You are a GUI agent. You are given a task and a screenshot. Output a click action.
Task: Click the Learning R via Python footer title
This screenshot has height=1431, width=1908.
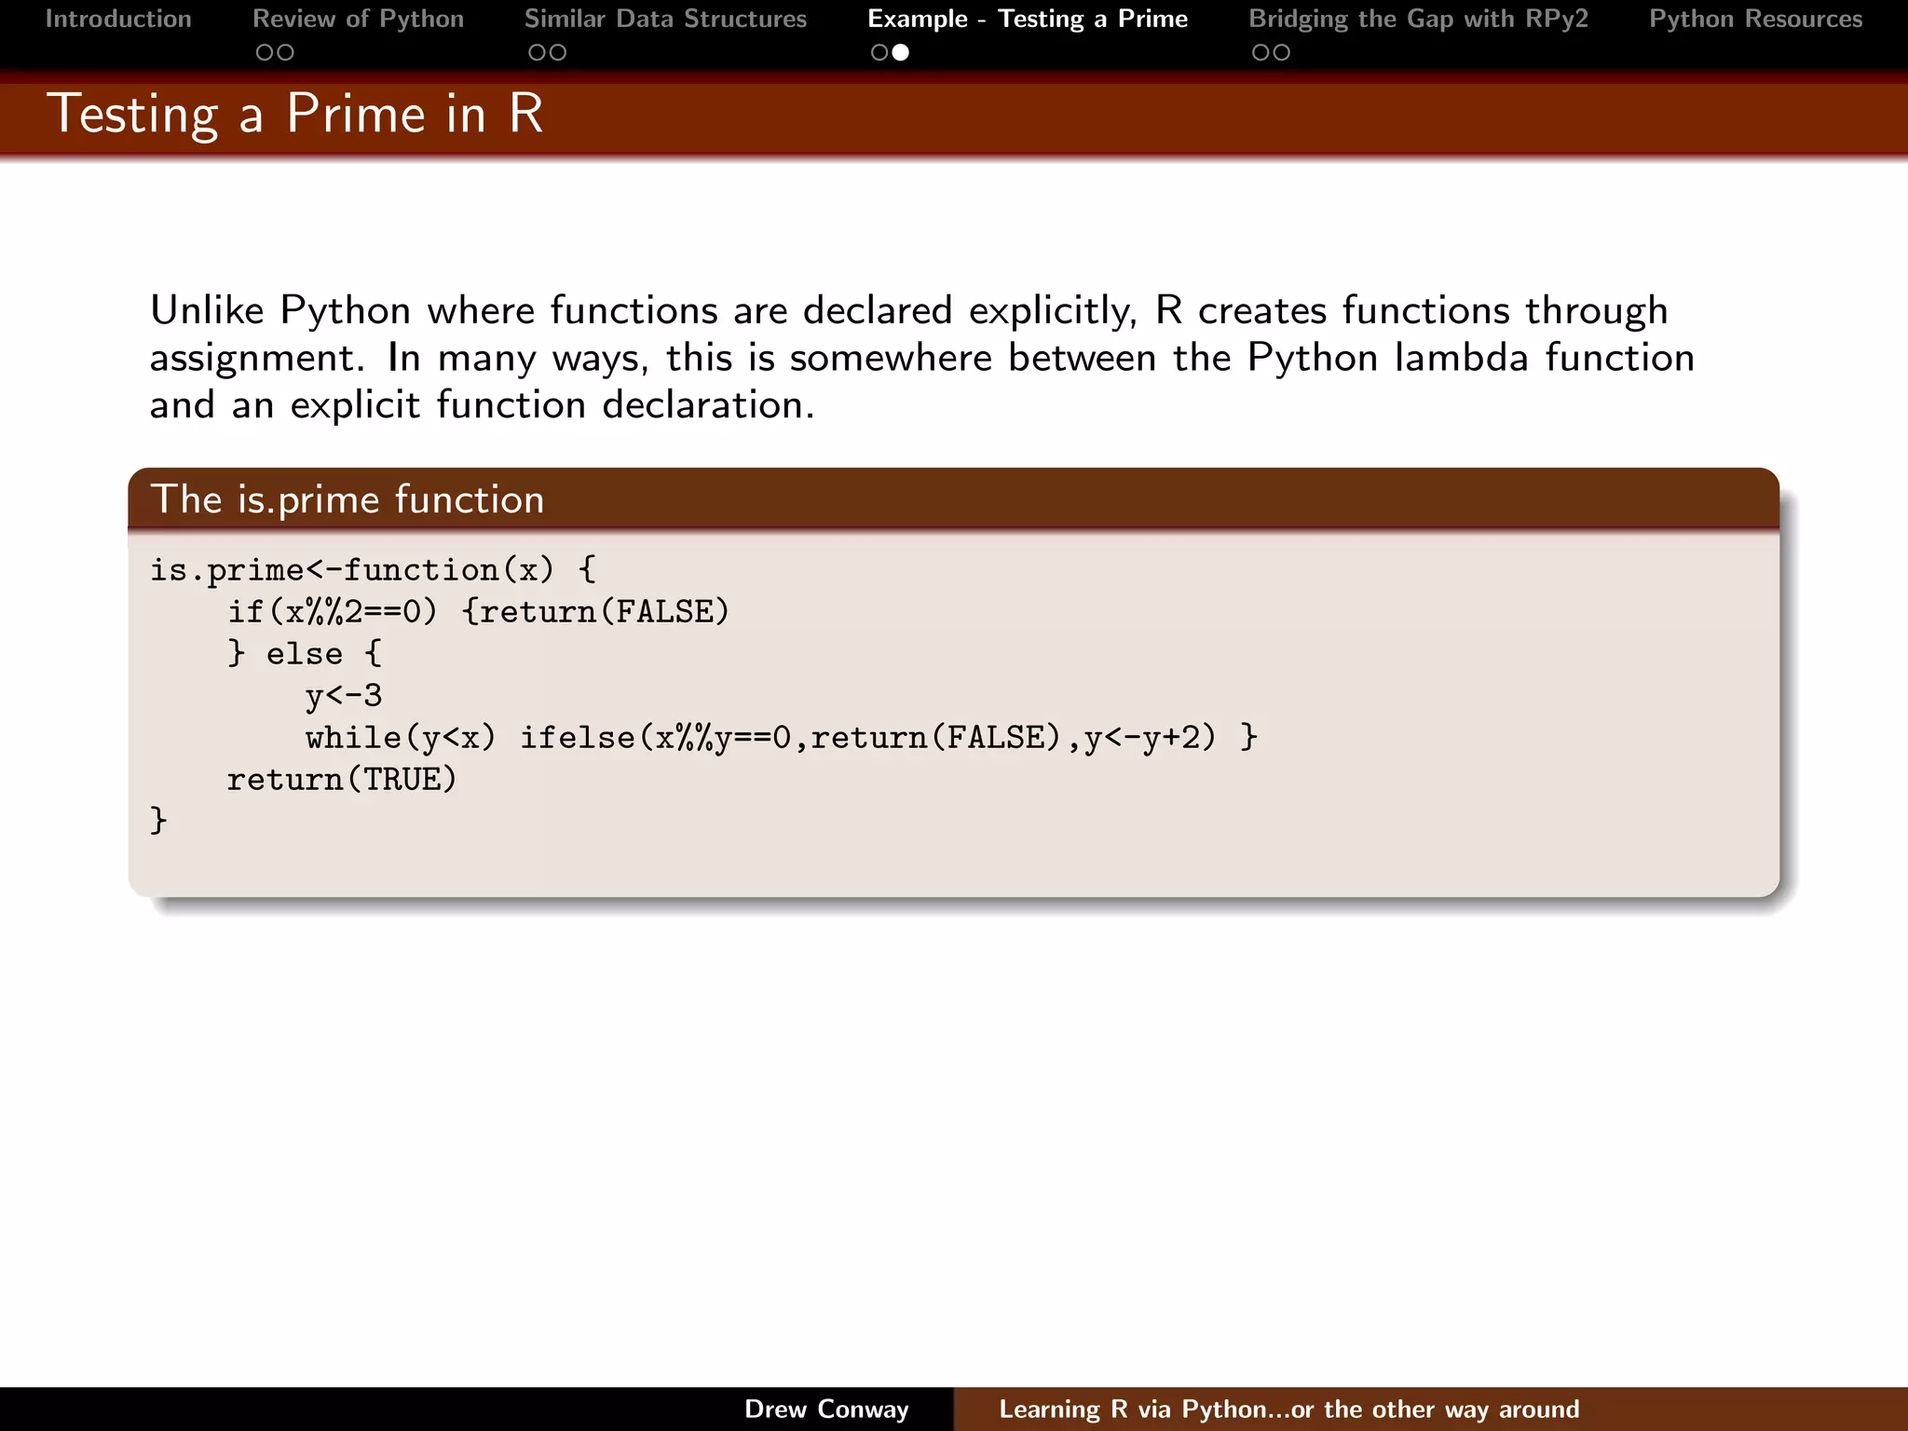[x=1288, y=1409]
